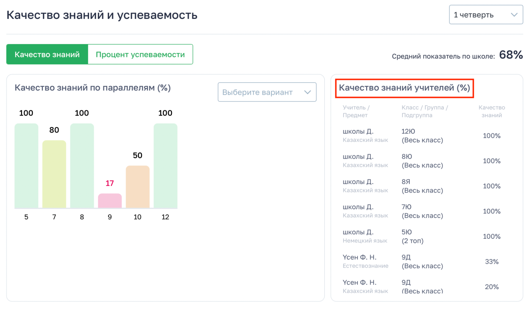The width and height of the screenshot is (530, 309).
Task: Select the 8Ю Казахский язык row
Action: tap(422, 161)
